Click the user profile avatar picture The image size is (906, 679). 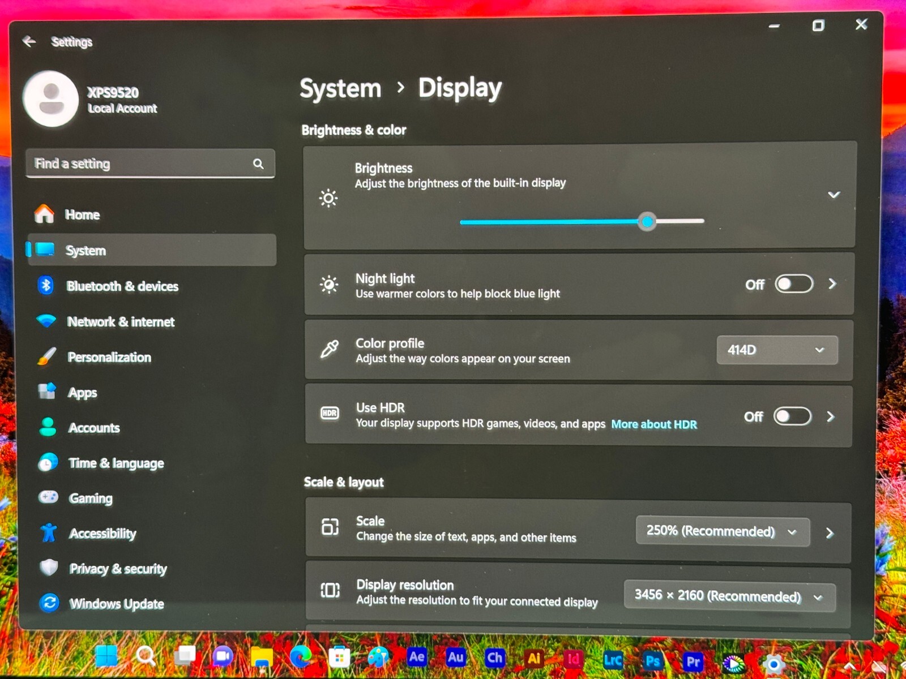pos(51,98)
